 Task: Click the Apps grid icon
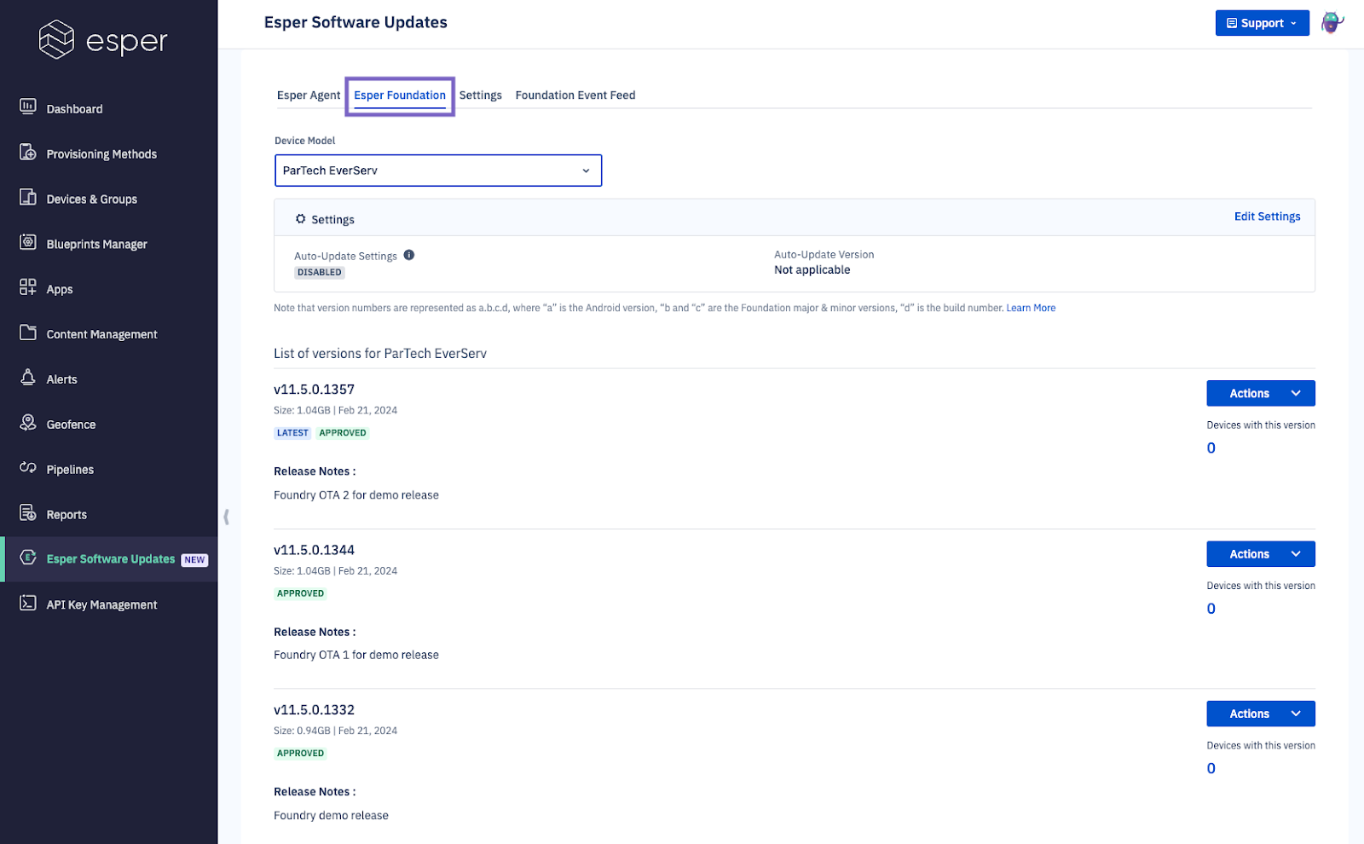(28, 287)
